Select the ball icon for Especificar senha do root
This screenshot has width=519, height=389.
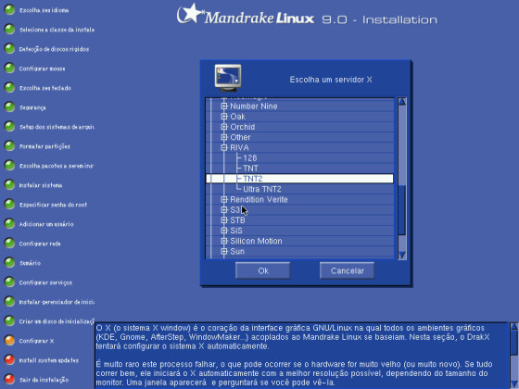pyautogui.click(x=9, y=205)
